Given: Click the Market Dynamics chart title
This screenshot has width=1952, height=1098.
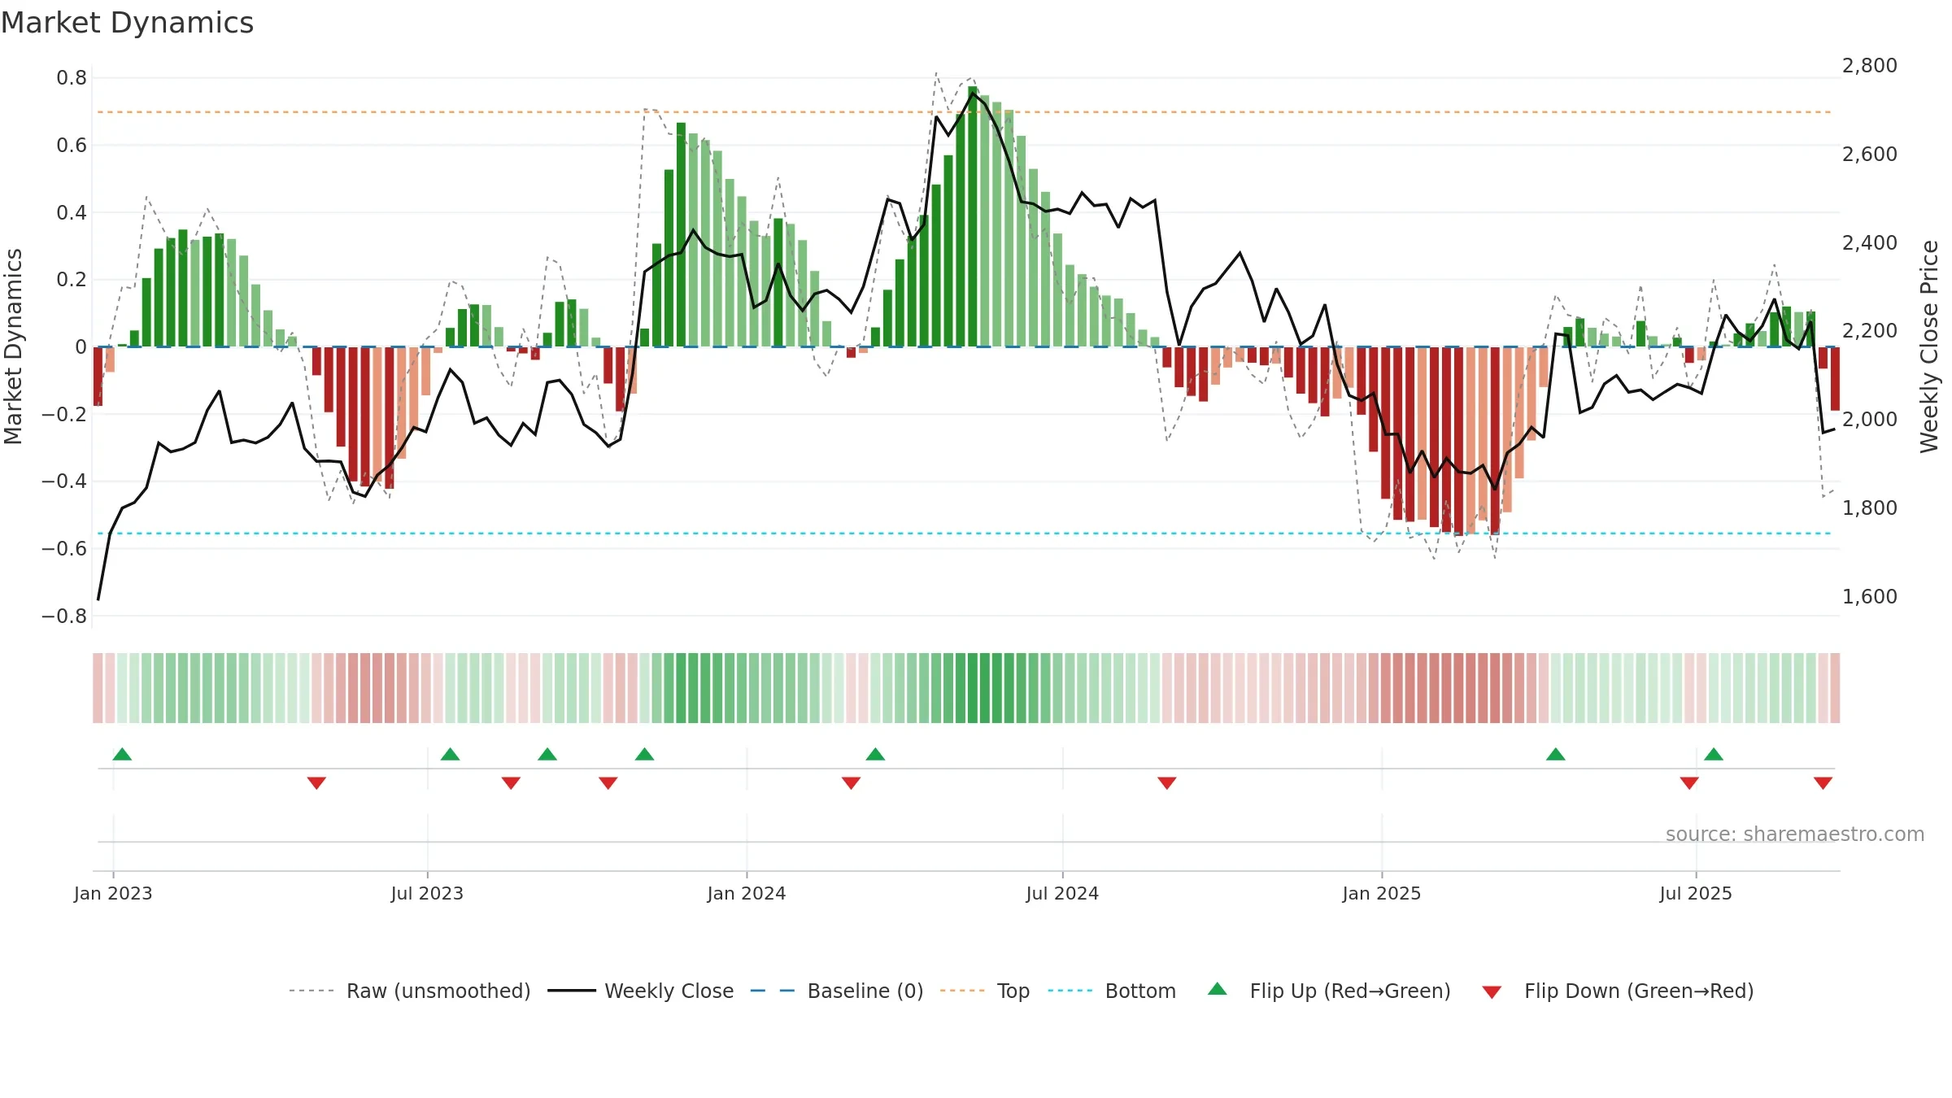Looking at the screenshot, I should coord(127,23).
